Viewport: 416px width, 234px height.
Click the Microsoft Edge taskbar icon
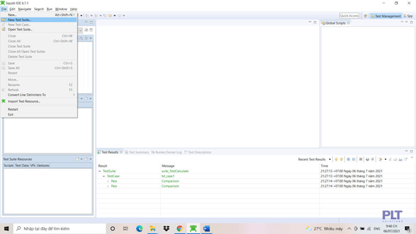[x=140, y=228]
